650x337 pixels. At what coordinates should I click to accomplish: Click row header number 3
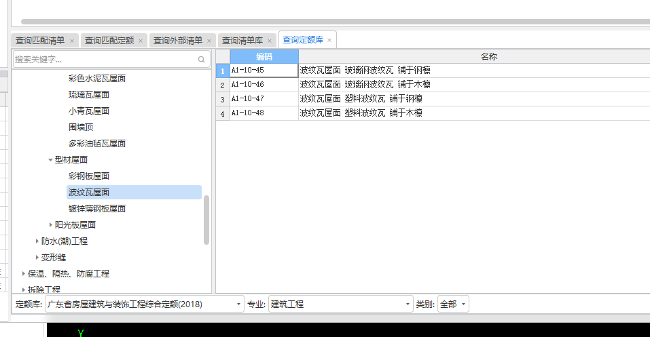tap(223, 100)
